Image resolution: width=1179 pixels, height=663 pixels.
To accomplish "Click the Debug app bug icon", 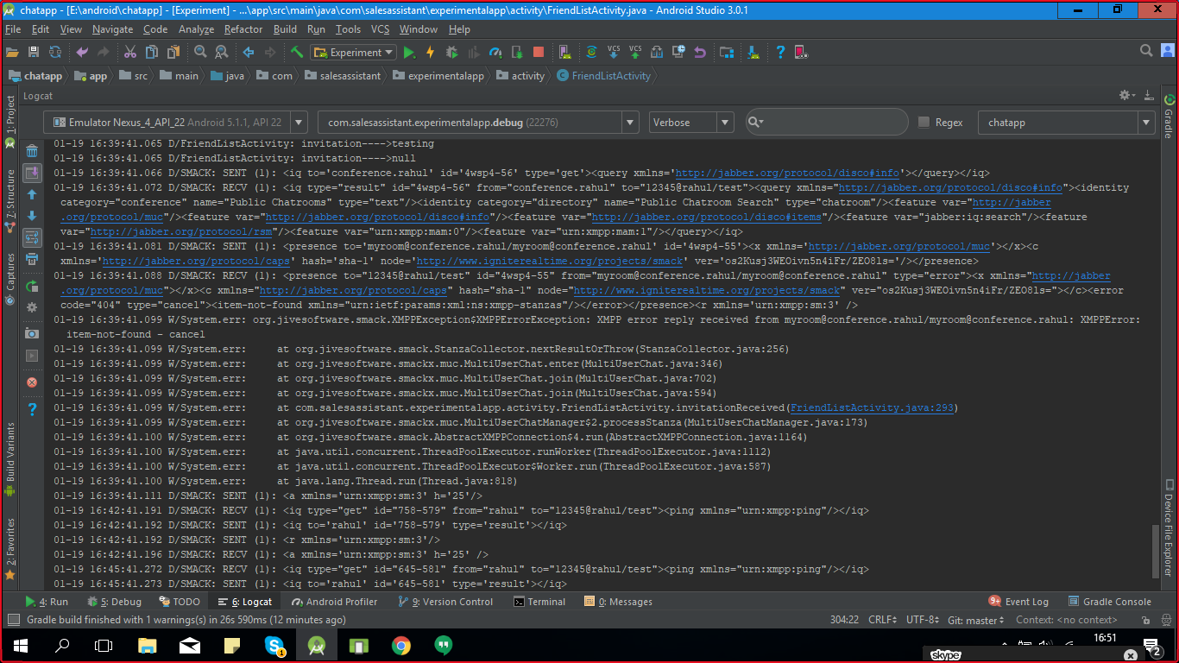I will [451, 53].
